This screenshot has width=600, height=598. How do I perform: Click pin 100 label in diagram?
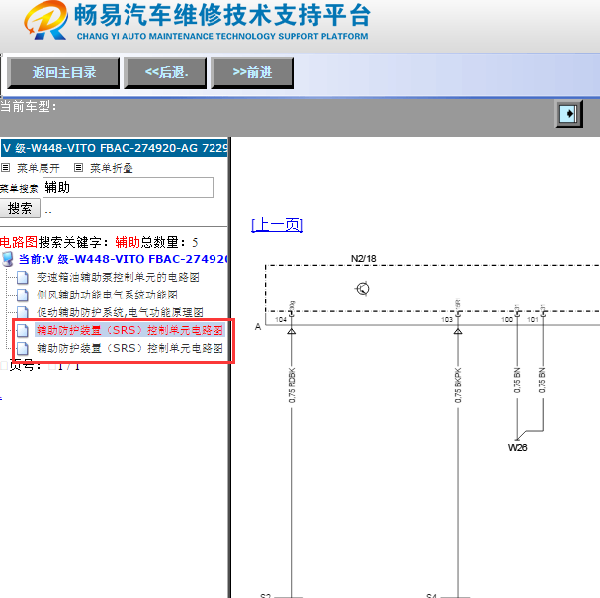507,320
